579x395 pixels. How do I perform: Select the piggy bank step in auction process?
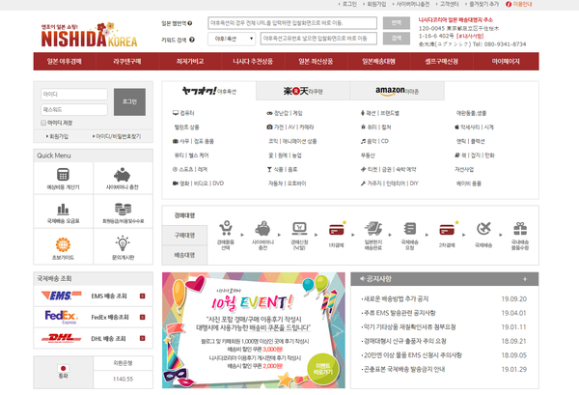pos(262,229)
